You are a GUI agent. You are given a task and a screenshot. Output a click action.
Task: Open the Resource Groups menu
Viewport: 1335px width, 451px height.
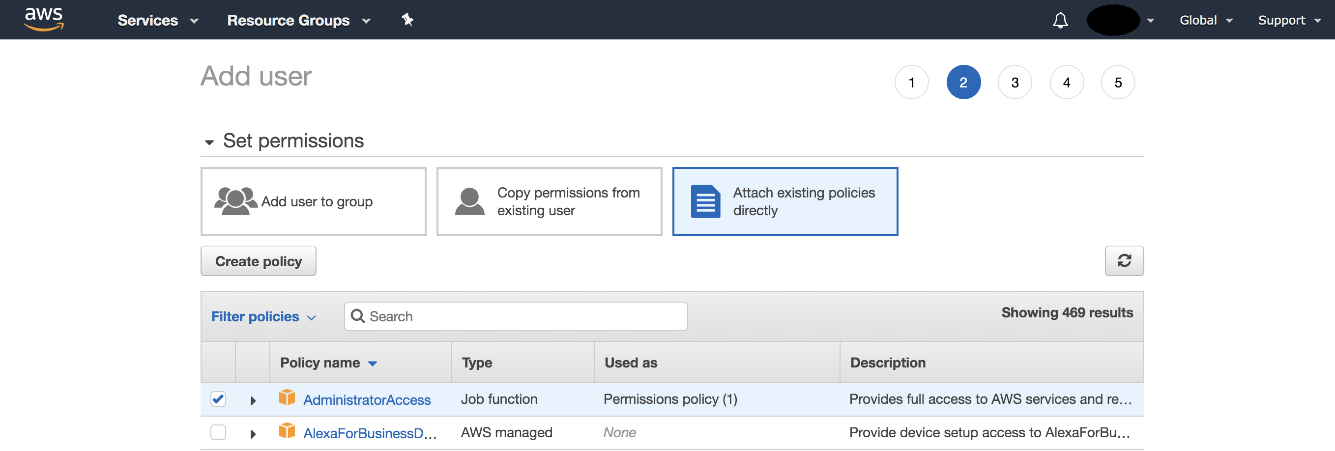[x=298, y=20]
